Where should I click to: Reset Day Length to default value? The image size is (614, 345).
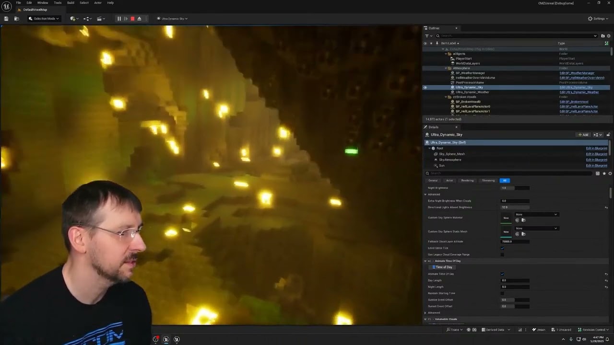click(606, 280)
